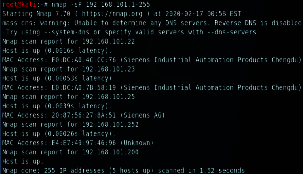Click the (0.0016s latency) text

[x=78, y=51]
